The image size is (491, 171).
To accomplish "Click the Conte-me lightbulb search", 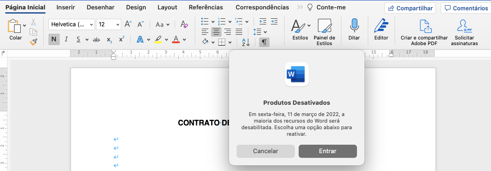I will coord(326,7).
